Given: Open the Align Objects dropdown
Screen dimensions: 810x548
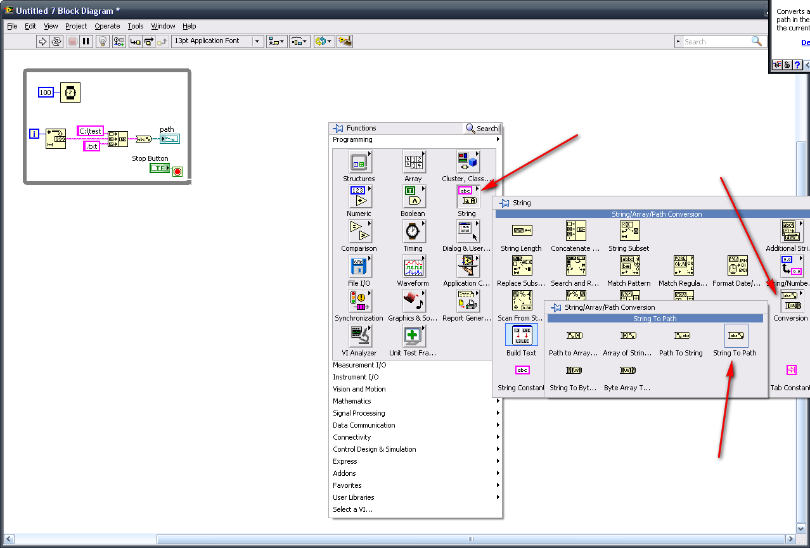Looking at the screenshot, I should 277,41.
